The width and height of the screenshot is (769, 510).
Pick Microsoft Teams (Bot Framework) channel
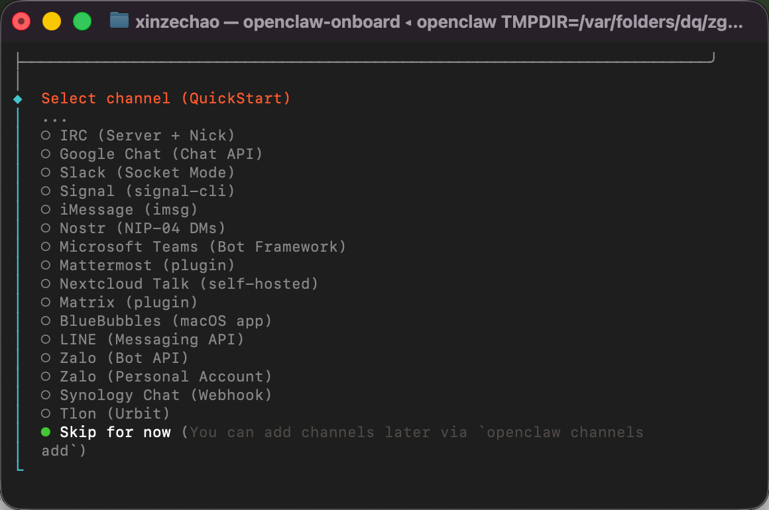click(193, 246)
